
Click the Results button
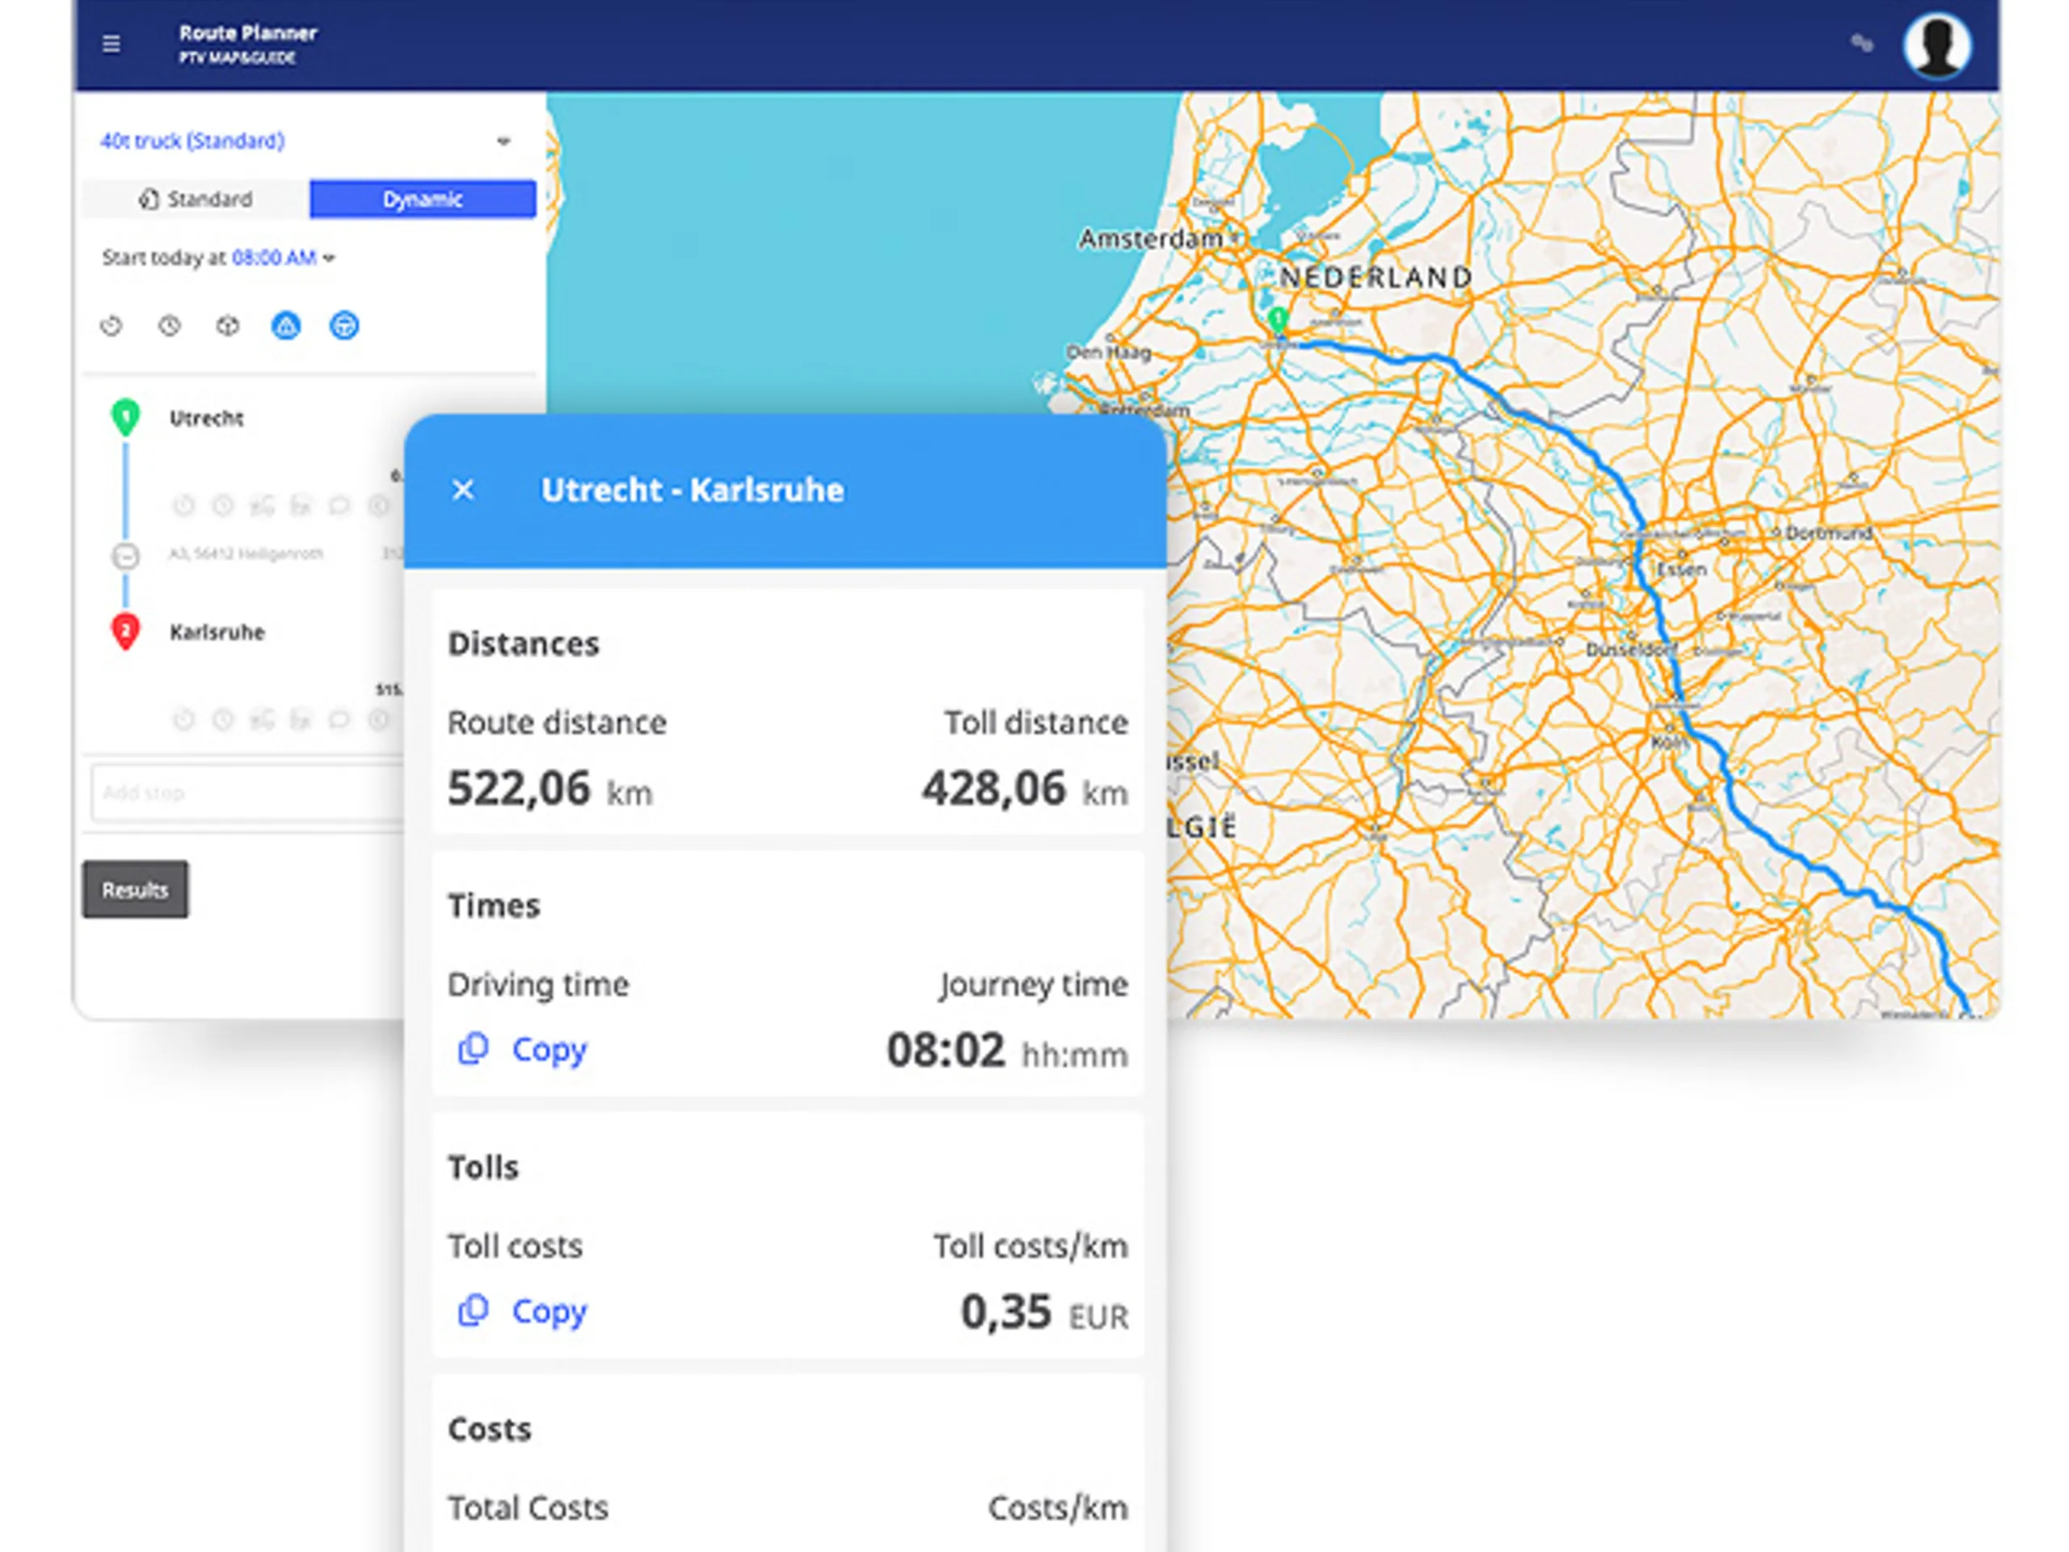coord(135,890)
